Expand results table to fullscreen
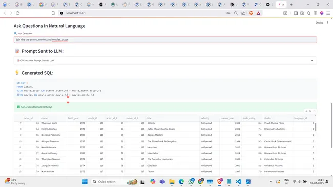Screen dimensions: 333x187 coord(314,111)
